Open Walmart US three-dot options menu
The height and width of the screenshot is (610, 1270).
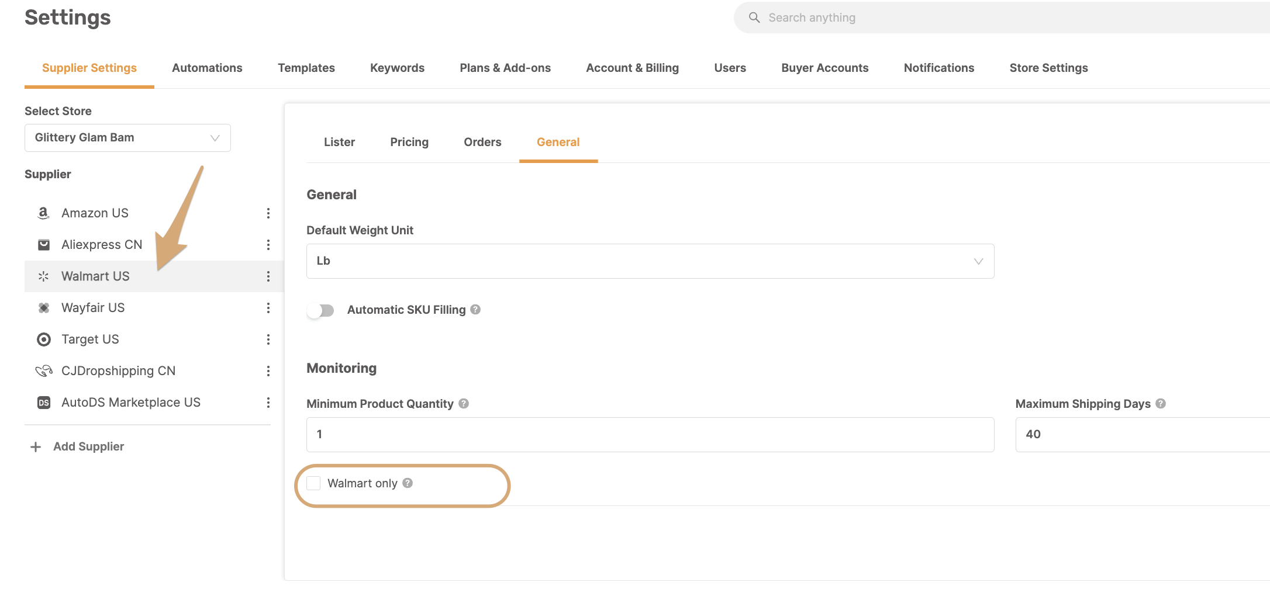pos(268,276)
